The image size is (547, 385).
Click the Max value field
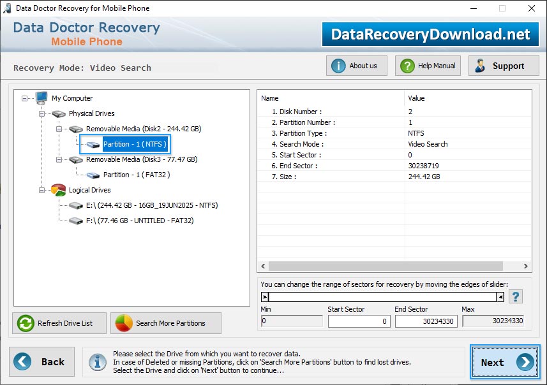pyautogui.click(x=493, y=321)
